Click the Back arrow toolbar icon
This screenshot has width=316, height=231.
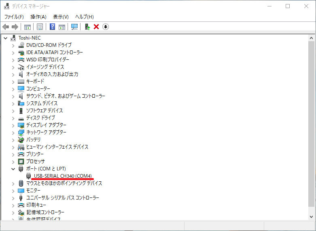[x=6, y=27]
